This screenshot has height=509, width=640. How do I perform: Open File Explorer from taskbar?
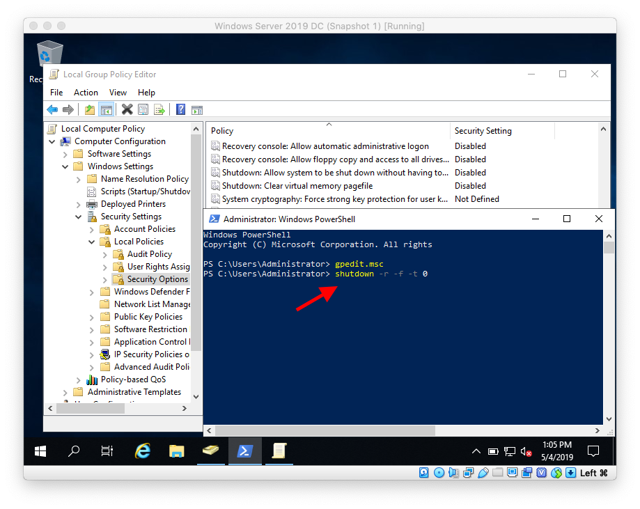coord(177,451)
